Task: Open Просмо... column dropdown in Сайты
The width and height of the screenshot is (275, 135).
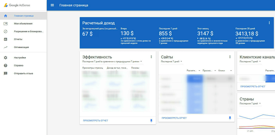Action: click(209, 71)
